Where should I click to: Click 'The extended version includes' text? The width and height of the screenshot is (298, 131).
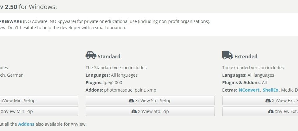pyautogui.click(x=253, y=67)
